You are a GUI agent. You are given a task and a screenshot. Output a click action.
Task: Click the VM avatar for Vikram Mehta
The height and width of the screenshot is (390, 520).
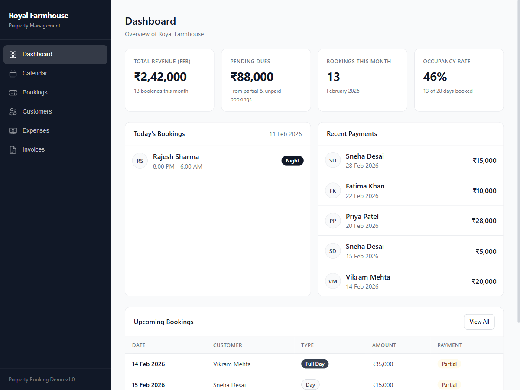pyautogui.click(x=333, y=281)
